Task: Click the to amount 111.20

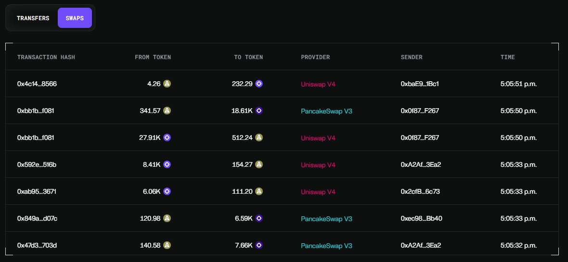Action: coord(242,191)
